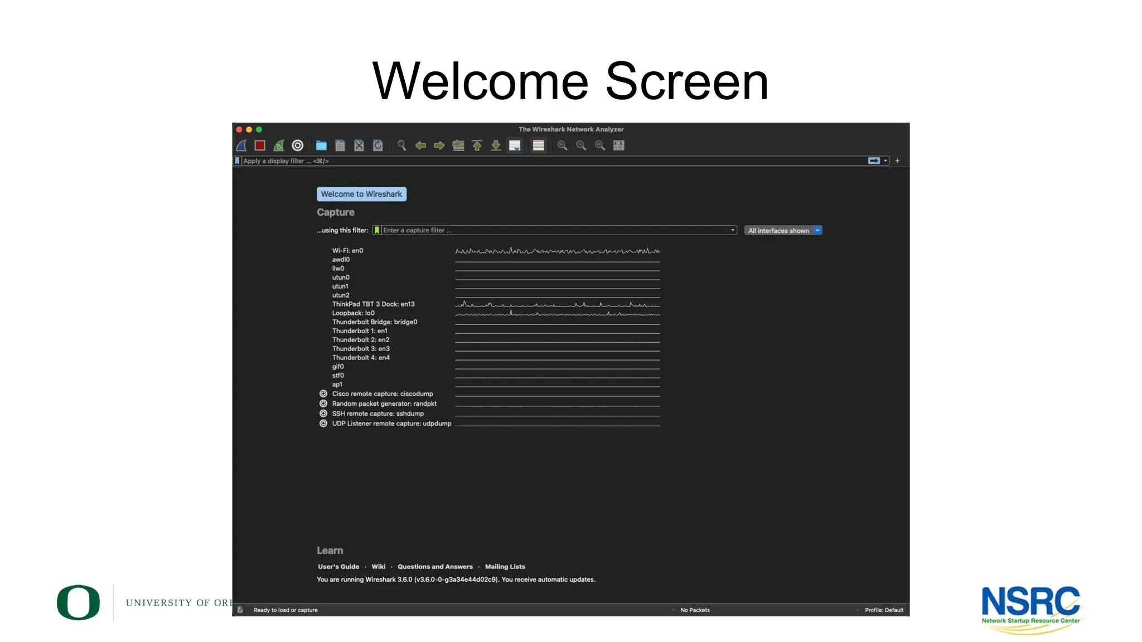Image resolution: width=1142 pixels, height=642 pixels.
Task: Open settings gear for SSH remote capture
Action: tap(323, 414)
